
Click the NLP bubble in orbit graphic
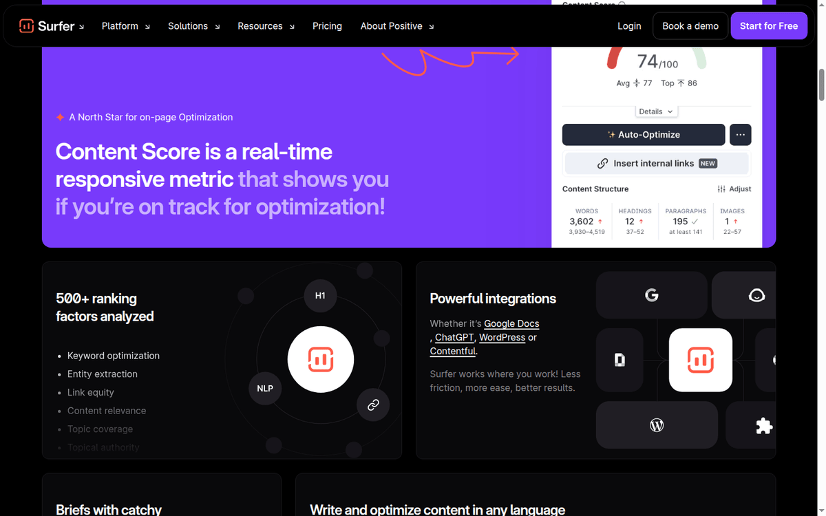coord(265,388)
